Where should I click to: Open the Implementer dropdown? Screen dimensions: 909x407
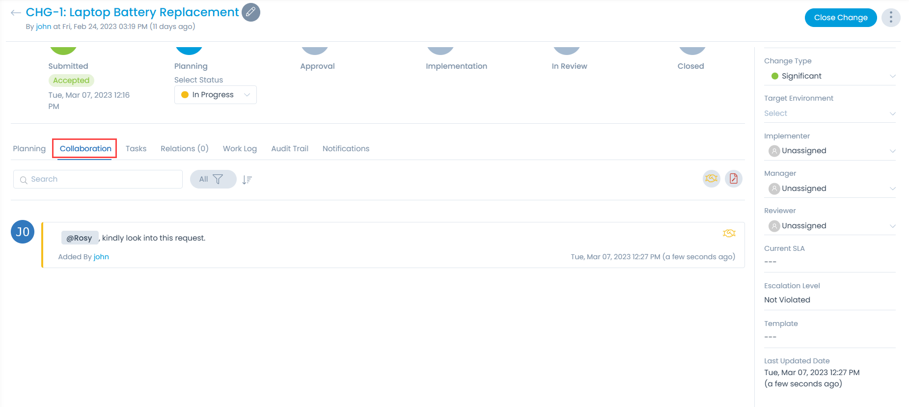pyautogui.click(x=830, y=151)
